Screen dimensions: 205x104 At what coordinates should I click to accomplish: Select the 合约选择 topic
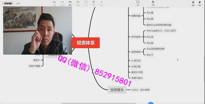(136, 37)
